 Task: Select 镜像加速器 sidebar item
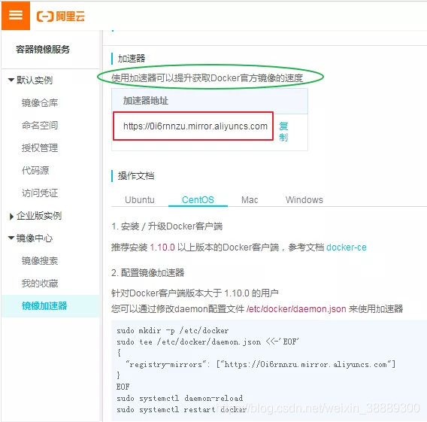[50, 306]
